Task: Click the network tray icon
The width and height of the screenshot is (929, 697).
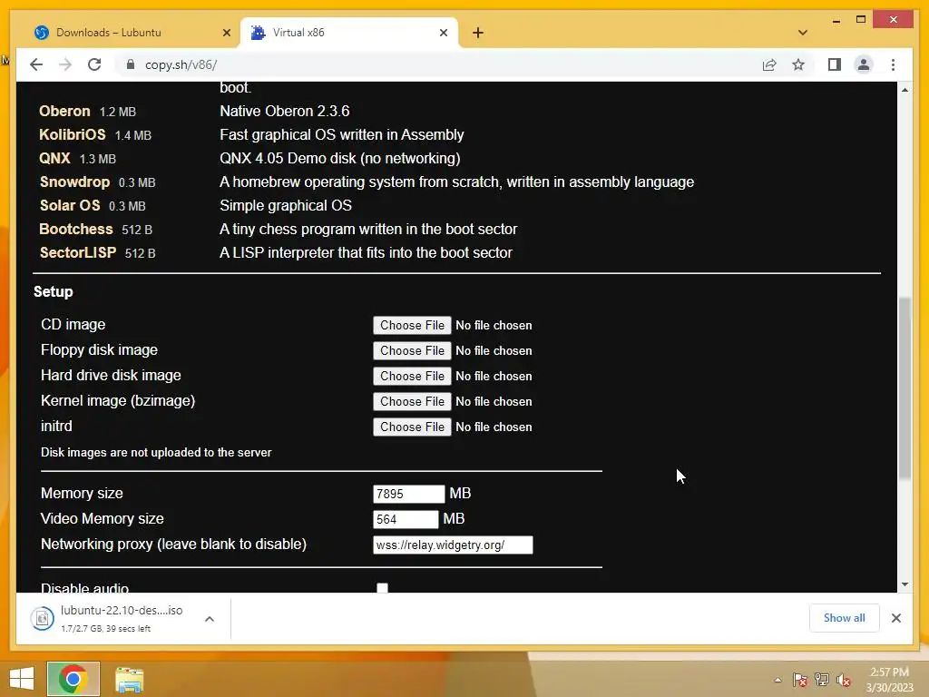Action: click(822, 680)
